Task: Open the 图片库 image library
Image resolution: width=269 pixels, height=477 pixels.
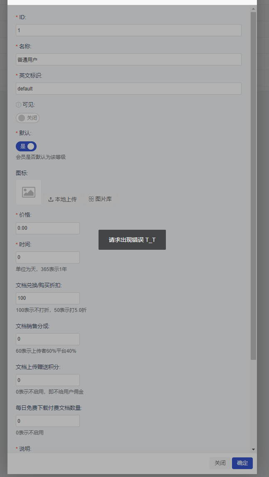Action: click(x=100, y=199)
